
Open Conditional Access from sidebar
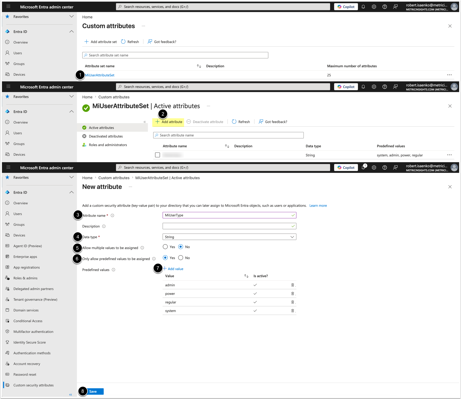coord(28,321)
